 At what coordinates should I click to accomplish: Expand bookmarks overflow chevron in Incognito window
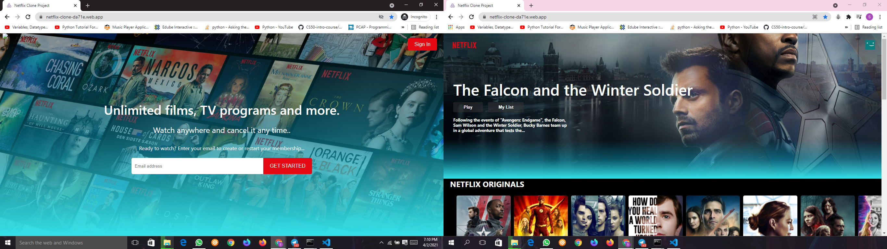(x=403, y=27)
